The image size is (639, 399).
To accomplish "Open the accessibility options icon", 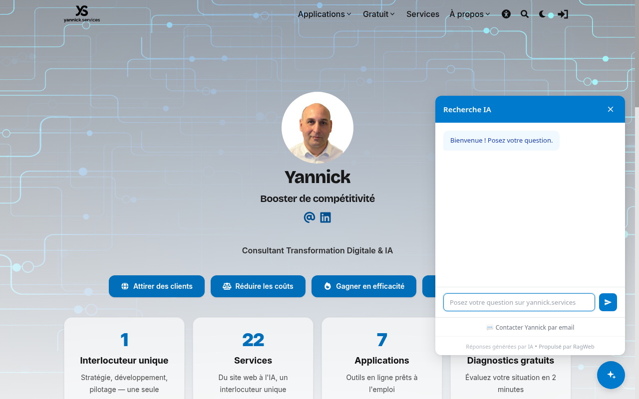I will [506, 14].
